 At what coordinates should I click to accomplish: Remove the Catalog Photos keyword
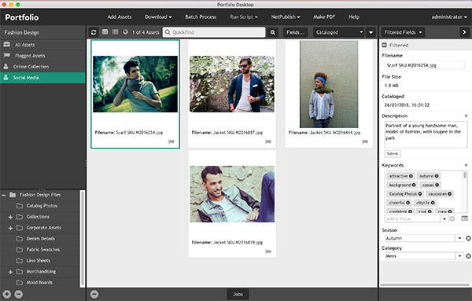[x=420, y=194]
